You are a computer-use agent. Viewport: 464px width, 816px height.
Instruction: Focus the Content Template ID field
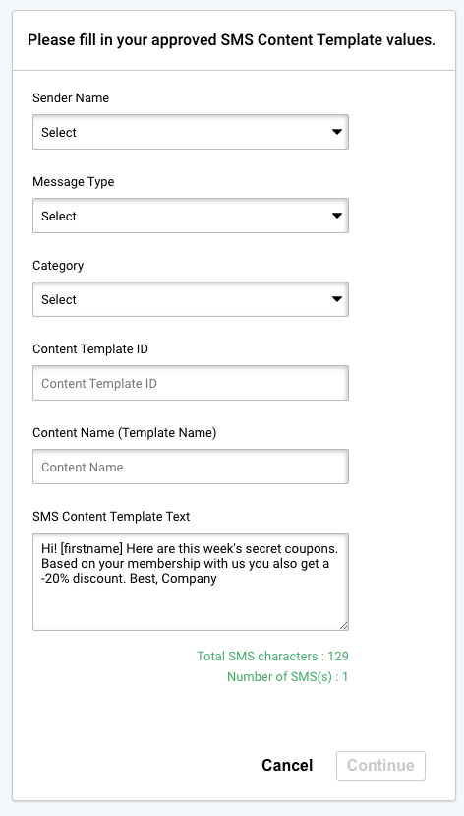point(190,383)
